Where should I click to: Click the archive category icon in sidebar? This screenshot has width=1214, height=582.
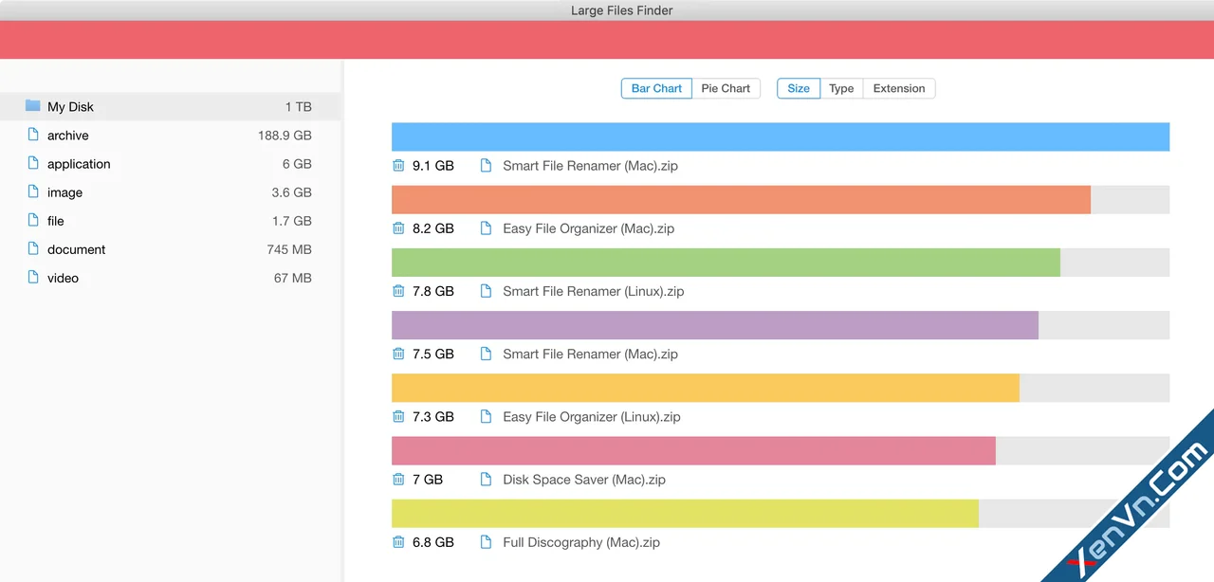pos(33,135)
